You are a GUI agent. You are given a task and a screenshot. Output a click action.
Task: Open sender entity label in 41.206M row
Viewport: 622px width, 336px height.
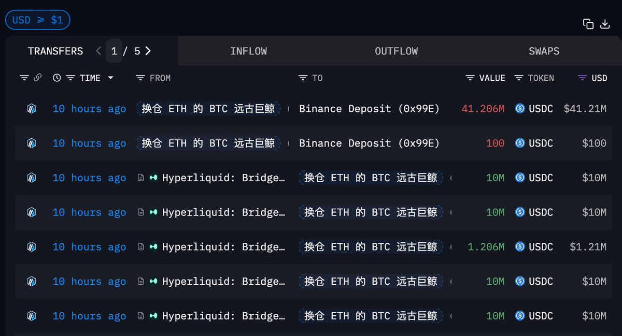pyautogui.click(x=208, y=109)
